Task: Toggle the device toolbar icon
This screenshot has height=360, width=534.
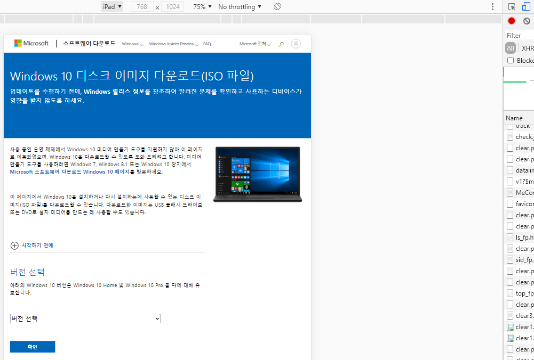Action: 527,7
